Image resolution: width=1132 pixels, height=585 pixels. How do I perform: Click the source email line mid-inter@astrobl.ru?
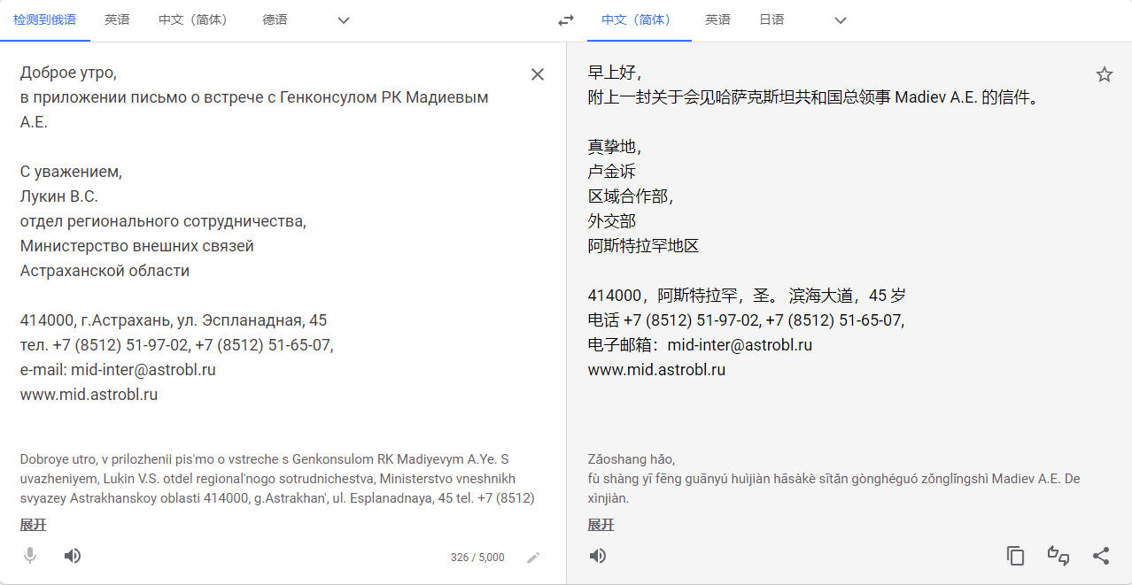[118, 370]
